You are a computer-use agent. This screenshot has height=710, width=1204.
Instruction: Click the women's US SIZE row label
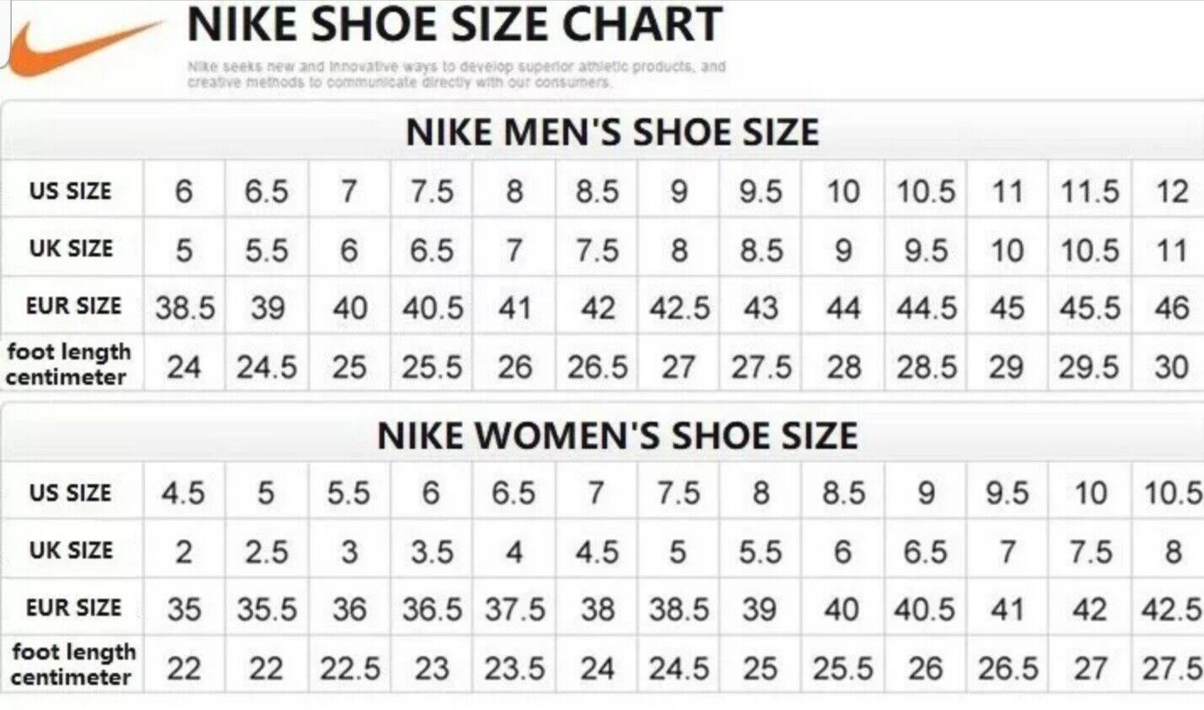(x=71, y=492)
